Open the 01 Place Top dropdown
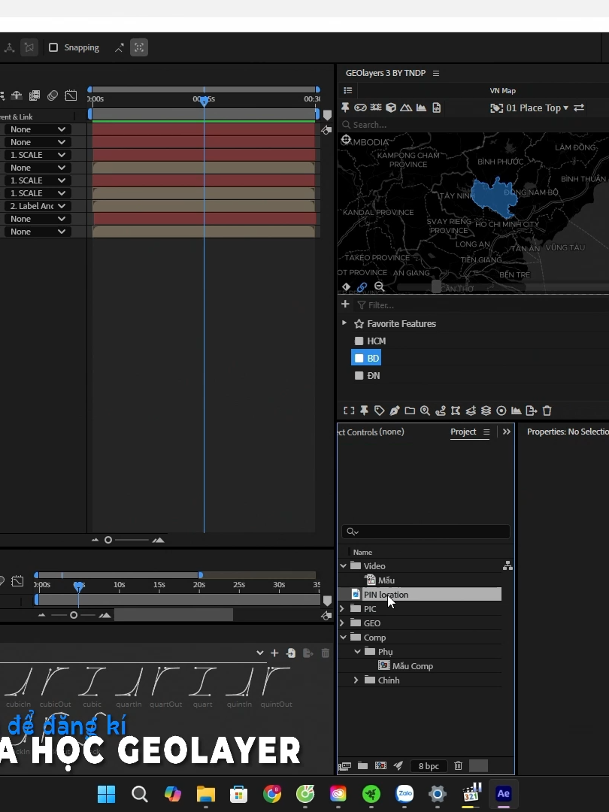 532,108
